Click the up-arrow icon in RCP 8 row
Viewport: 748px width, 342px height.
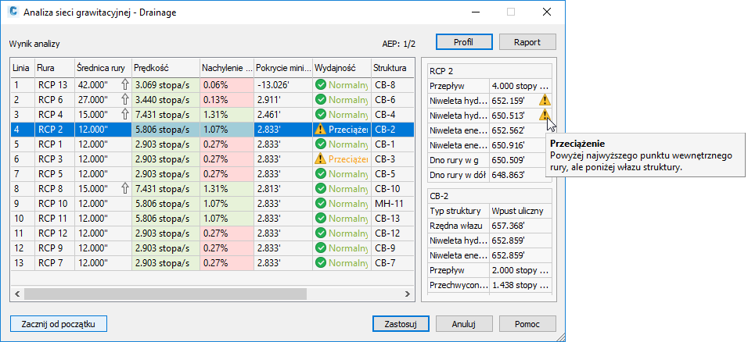coord(125,189)
